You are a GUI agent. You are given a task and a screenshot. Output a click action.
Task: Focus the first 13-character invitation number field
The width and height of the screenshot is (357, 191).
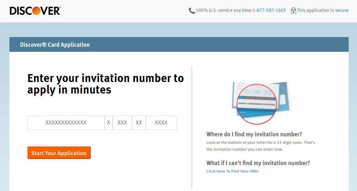(x=66, y=123)
